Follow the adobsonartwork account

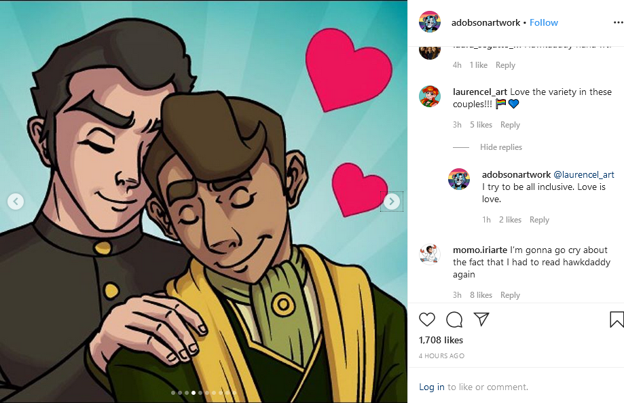click(x=544, y=22)
